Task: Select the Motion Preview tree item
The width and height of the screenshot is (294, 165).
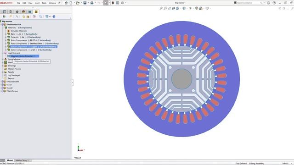Action: [14, 69]
